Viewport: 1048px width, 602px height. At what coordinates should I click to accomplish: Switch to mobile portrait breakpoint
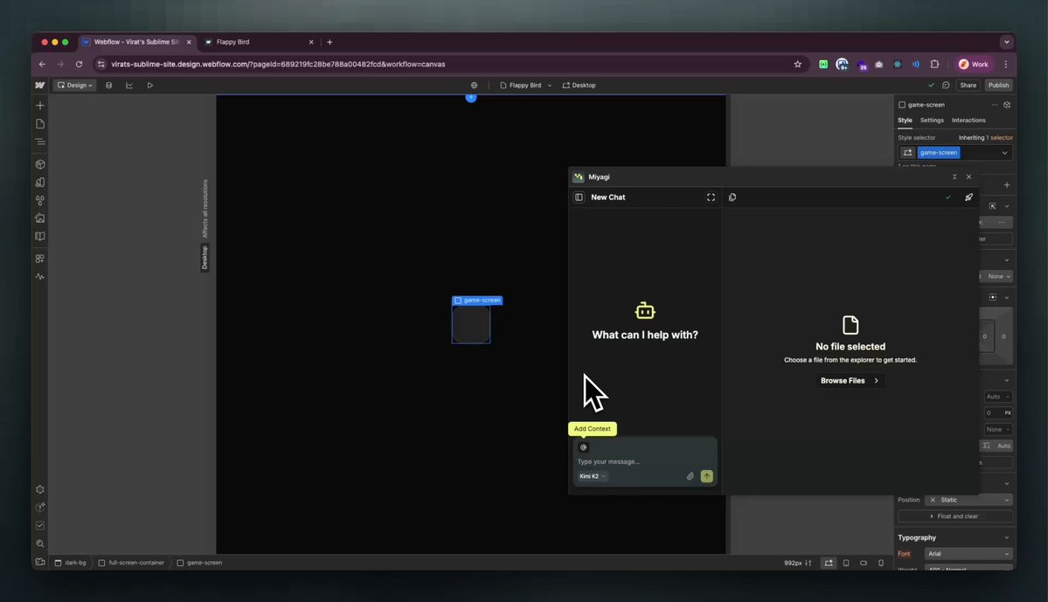pos(881,564)
